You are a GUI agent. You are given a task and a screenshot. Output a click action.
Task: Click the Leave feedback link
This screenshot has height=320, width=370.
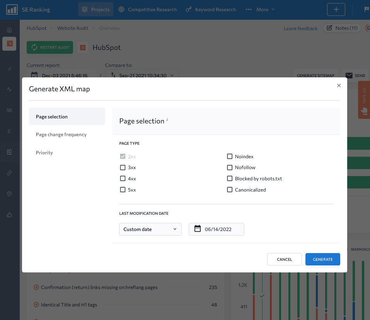(x=300, y=28)
